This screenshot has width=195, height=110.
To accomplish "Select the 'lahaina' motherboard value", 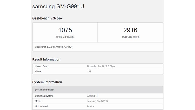I will [91, 106].
